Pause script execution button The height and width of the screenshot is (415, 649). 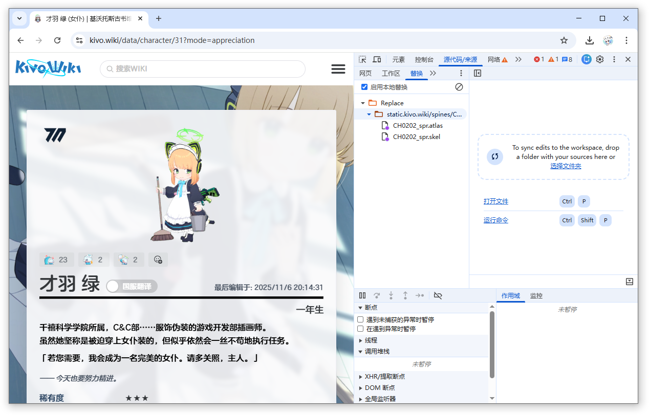tap(362, 295)
